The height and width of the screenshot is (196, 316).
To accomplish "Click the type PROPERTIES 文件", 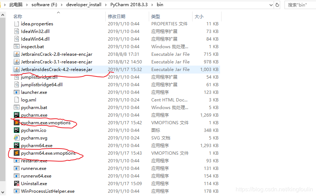I will click(x=169, y=24).
